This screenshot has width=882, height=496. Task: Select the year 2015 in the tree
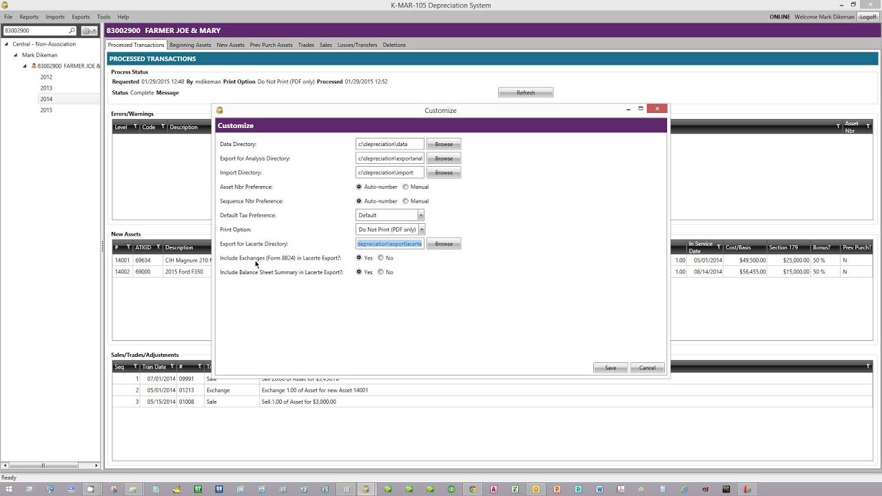(46, 110)
